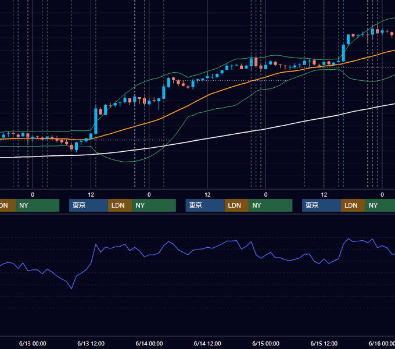The height and width of the screenshot is (349, 395).
Task: Select the LDN session block on 6/13
Action: coord(120,205)
